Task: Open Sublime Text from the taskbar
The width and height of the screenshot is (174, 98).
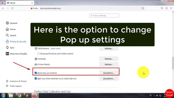Action: pyautogui.click(x=27, y=96)
